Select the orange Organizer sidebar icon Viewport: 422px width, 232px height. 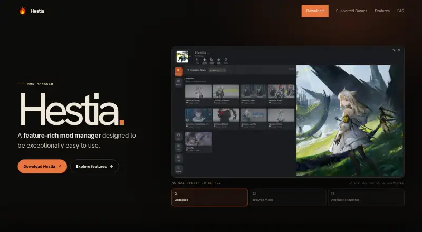point(178,72)
